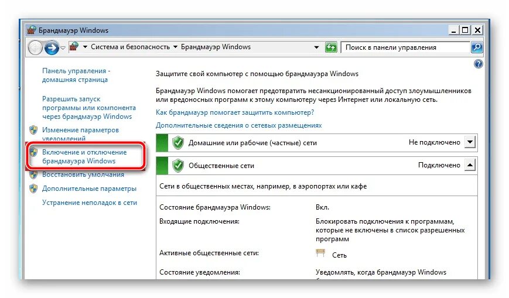Click shield icon beside Дополнительные параметры

coord(33,189)
